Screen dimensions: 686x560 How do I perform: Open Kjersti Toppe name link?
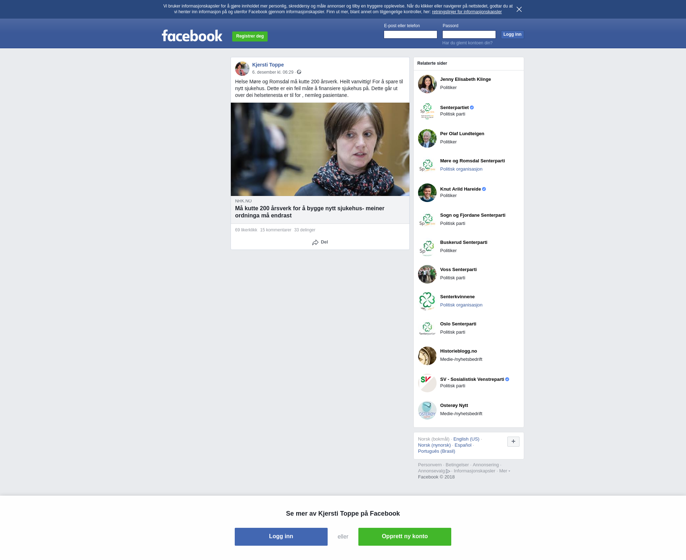[x=268, y=65]
